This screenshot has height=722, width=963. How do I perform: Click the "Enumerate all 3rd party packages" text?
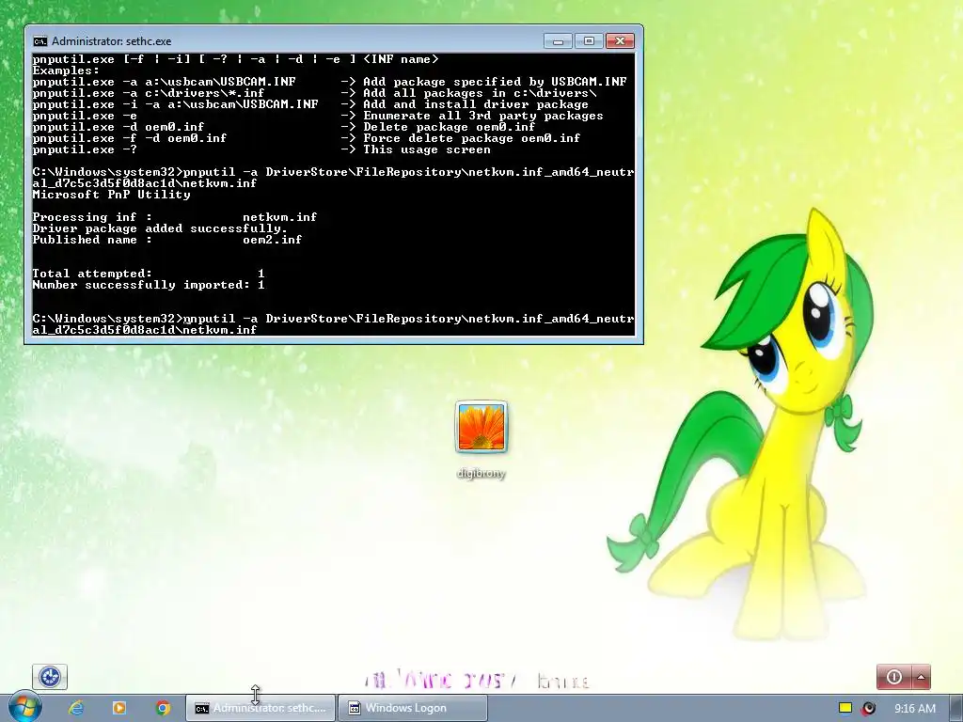[483, 116]
